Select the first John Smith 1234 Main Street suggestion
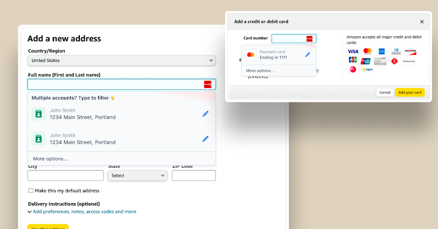 [x=122, y=114]
